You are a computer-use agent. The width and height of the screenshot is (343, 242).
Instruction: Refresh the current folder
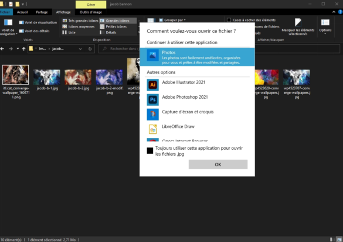click(x=90, y=49)
